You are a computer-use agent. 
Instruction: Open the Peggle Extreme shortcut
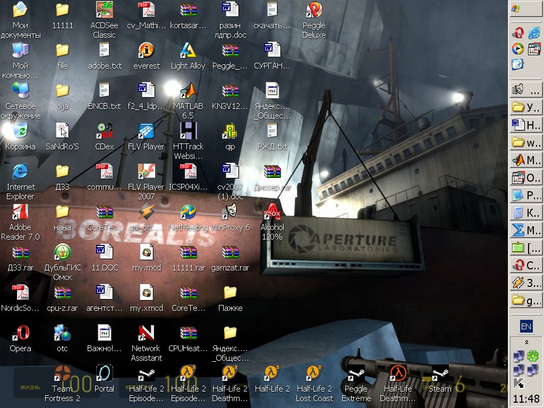tap(356, 373)
